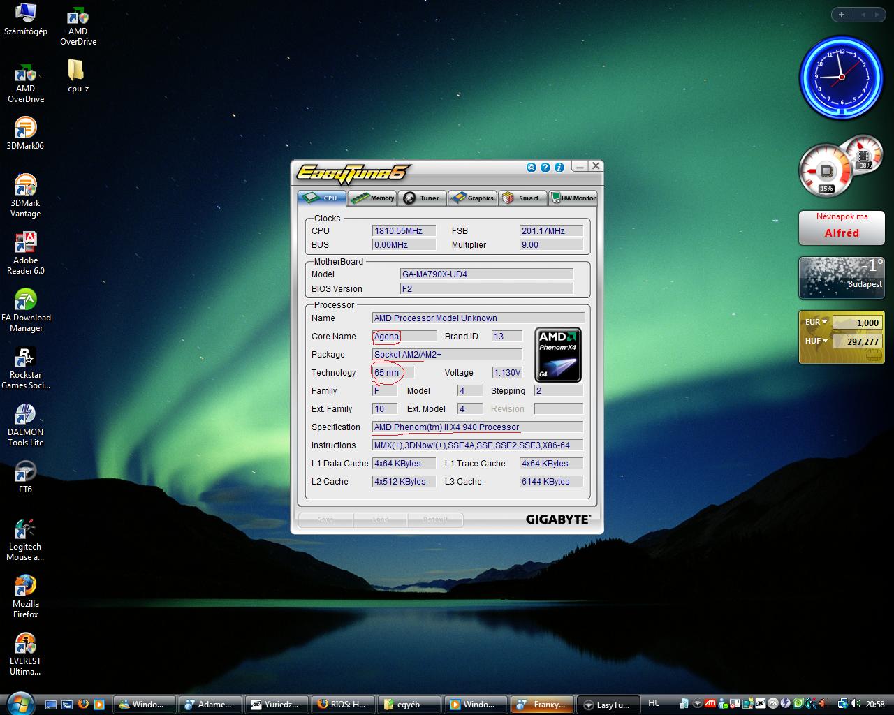Open EA Download Manager shortcut
This screenshot has height=715, width=894.
(26, 310)
